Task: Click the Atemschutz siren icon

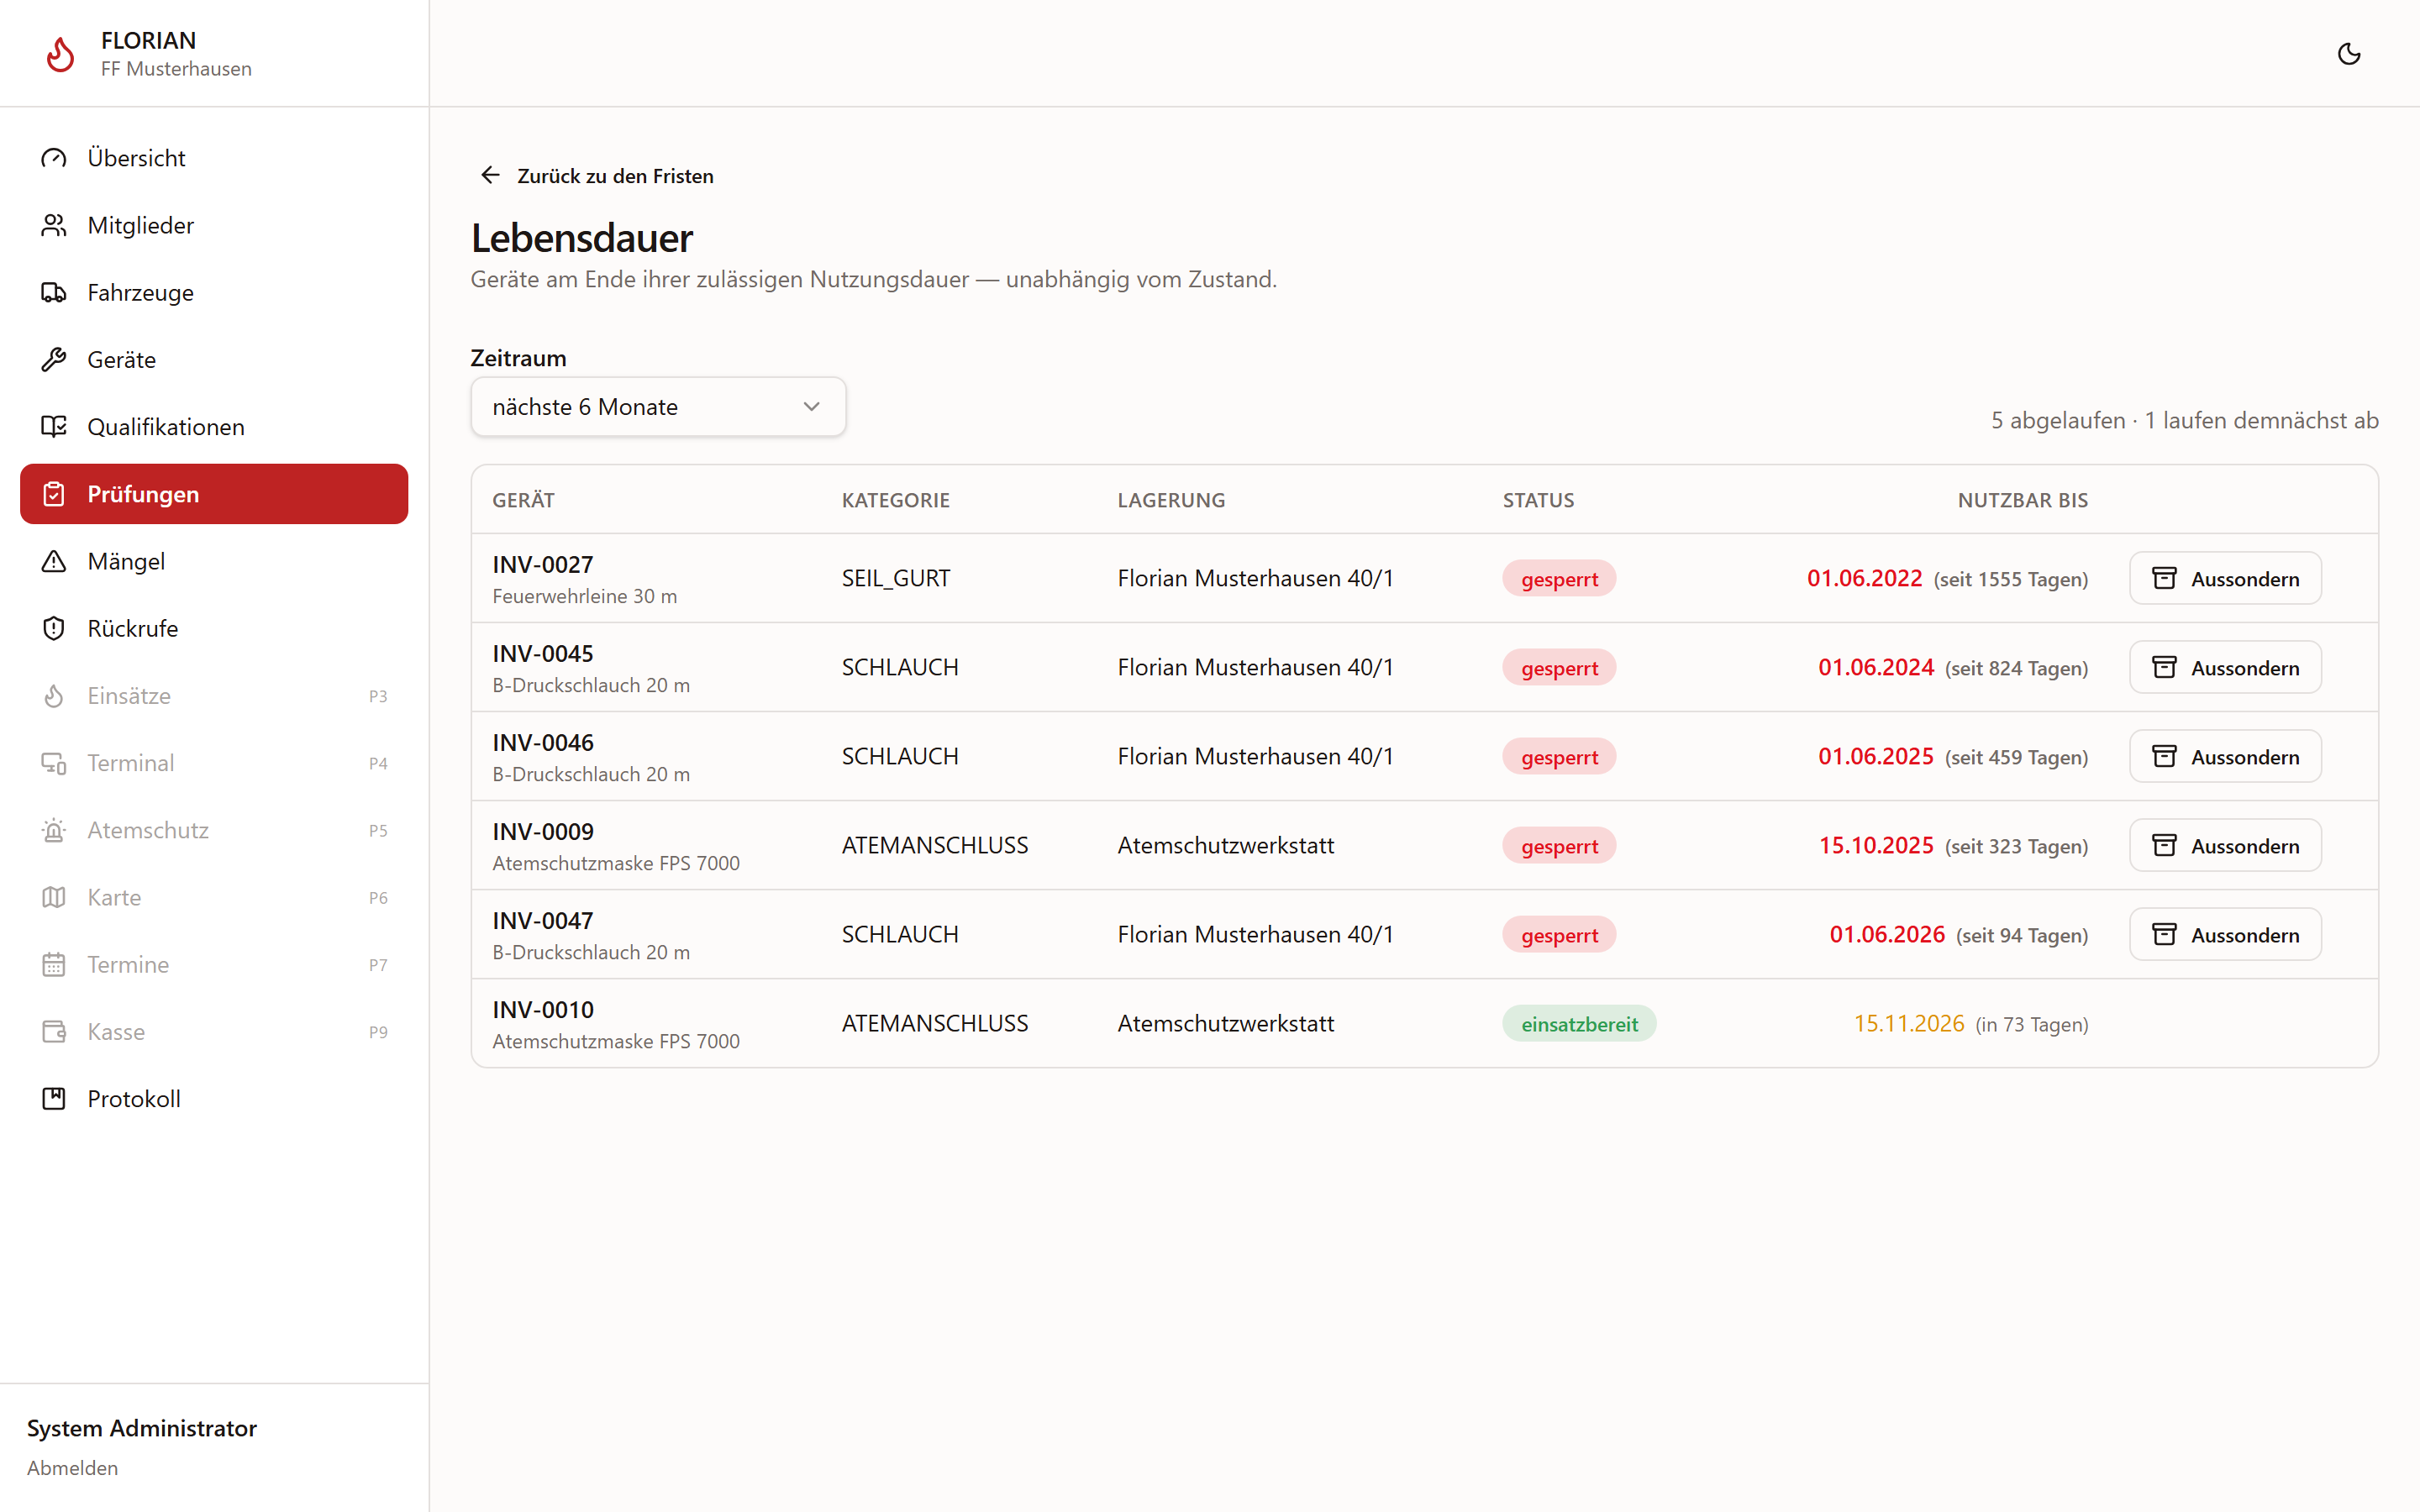Action: [x=54, y=830]
